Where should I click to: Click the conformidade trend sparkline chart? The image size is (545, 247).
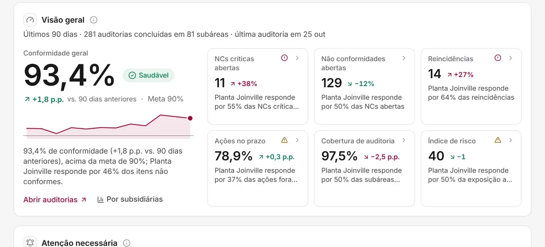[109, 126]
